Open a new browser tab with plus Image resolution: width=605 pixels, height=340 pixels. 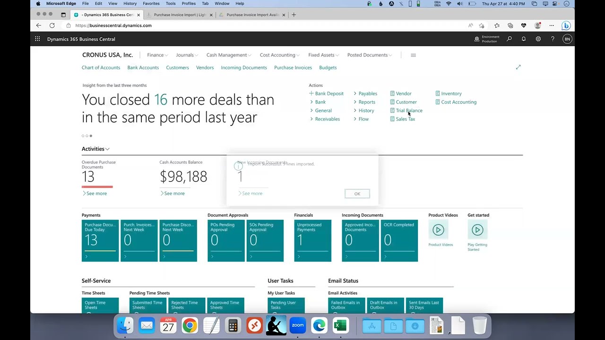294,15
